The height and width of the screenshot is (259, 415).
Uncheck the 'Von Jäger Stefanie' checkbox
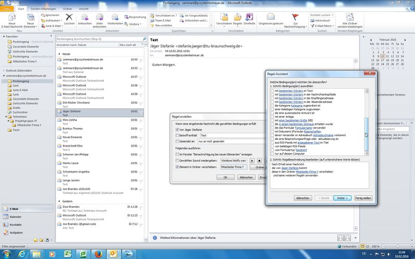coord(177,129)
